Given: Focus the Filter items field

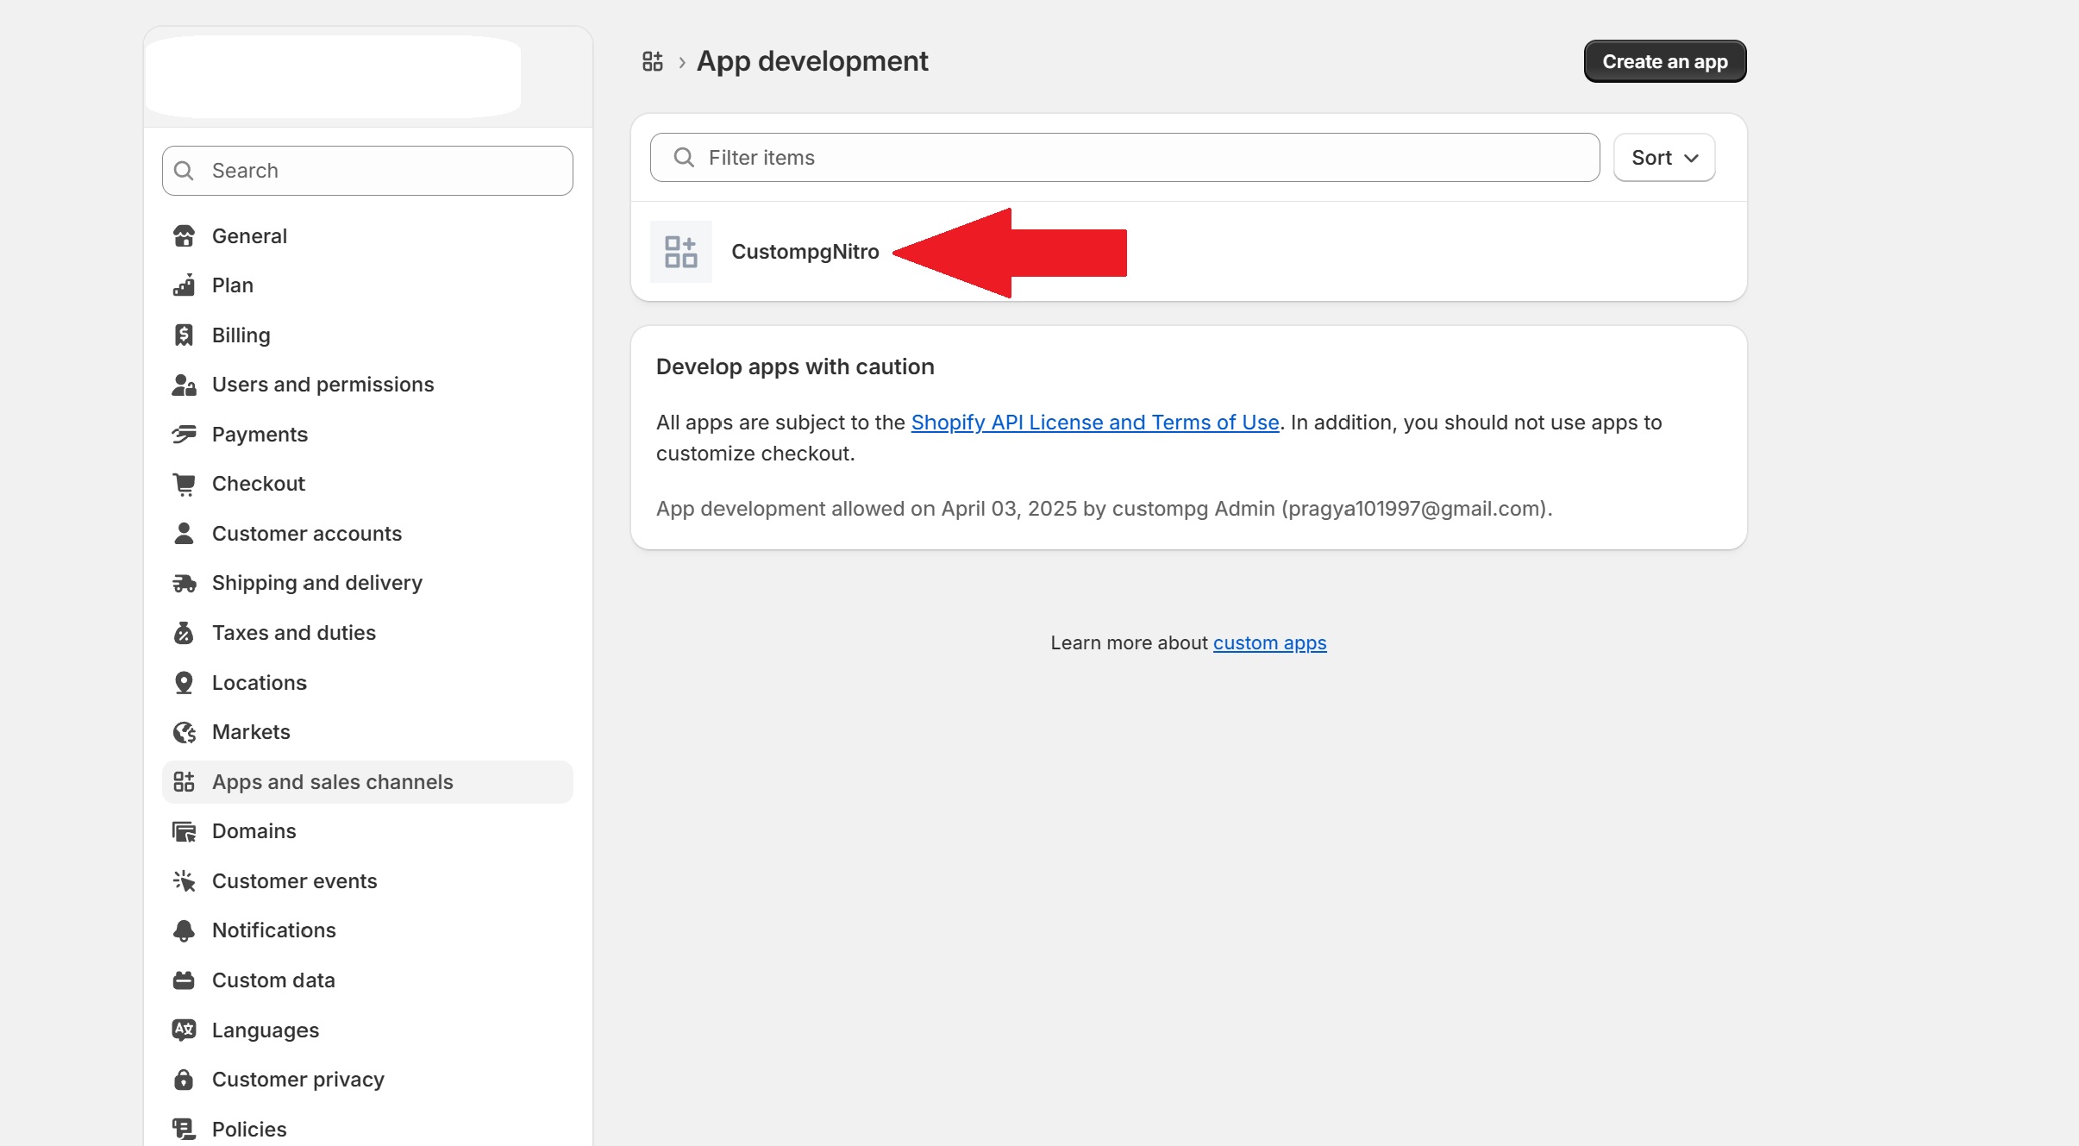Looking at the screenshot, I should coord(1124,158).
